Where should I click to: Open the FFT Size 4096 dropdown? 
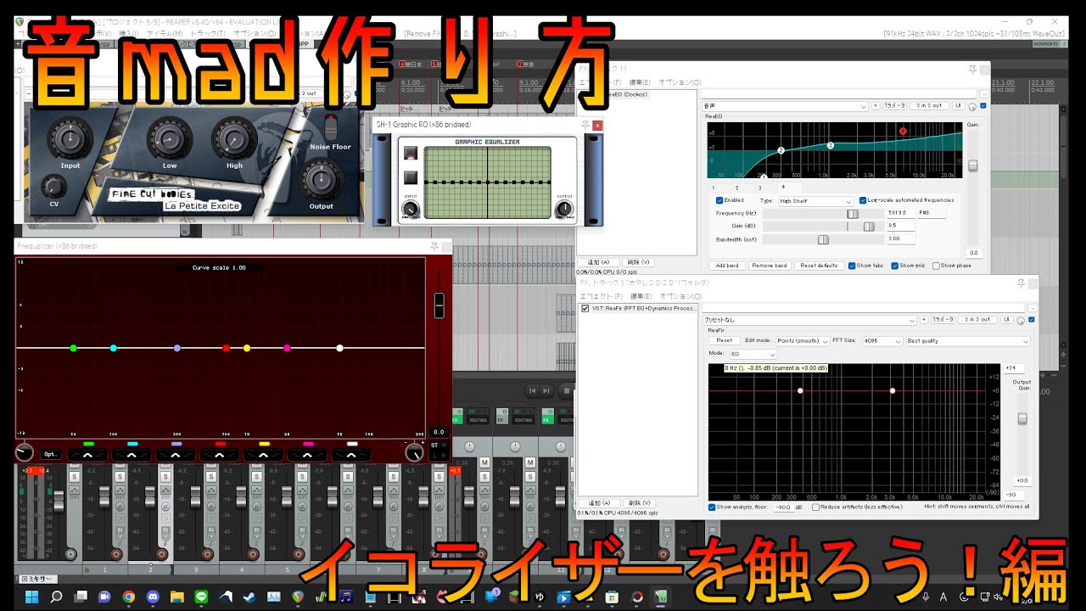point(883,341)
